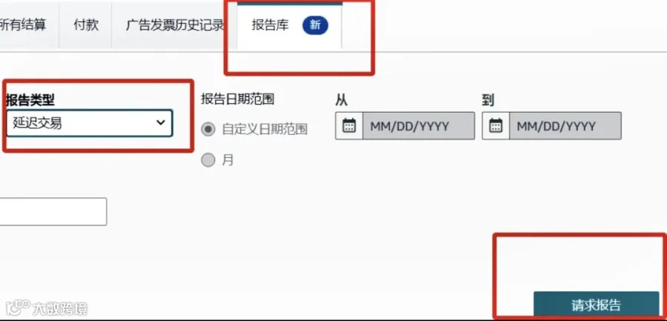
Task: Click the 请求报告 button
Action: [x=596, y=305]
